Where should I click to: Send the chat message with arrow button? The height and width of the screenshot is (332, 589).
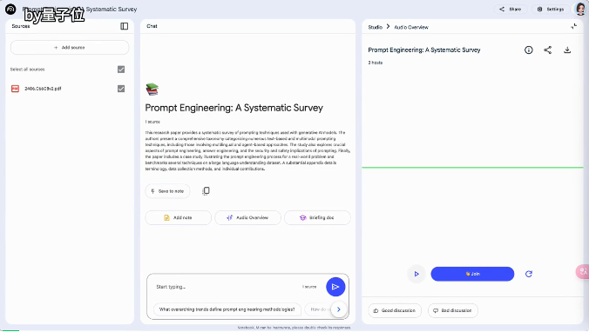pos(335,287)
